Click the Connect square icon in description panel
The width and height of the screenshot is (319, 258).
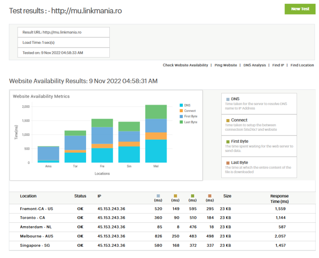228,120
